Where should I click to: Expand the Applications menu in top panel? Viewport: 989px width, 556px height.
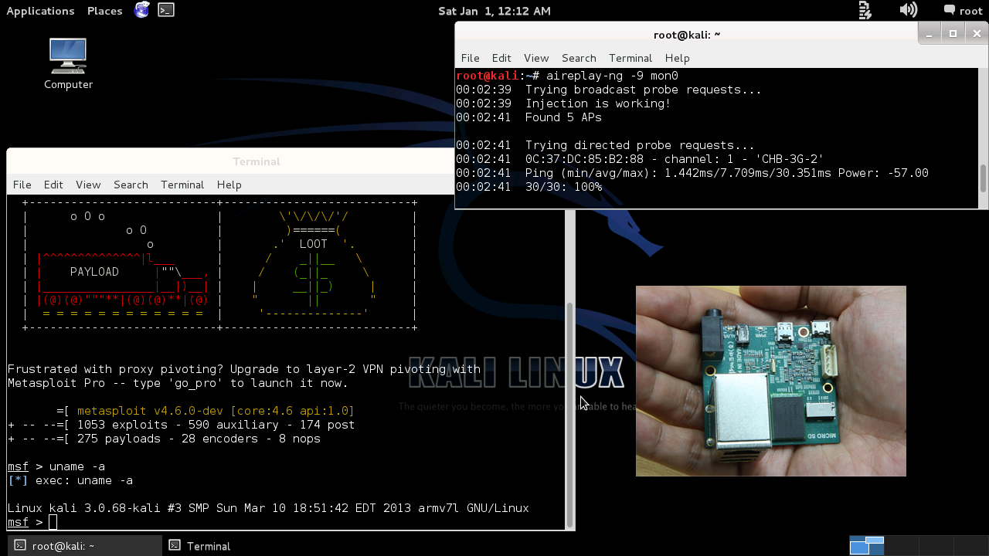click(x=40, y=11)
